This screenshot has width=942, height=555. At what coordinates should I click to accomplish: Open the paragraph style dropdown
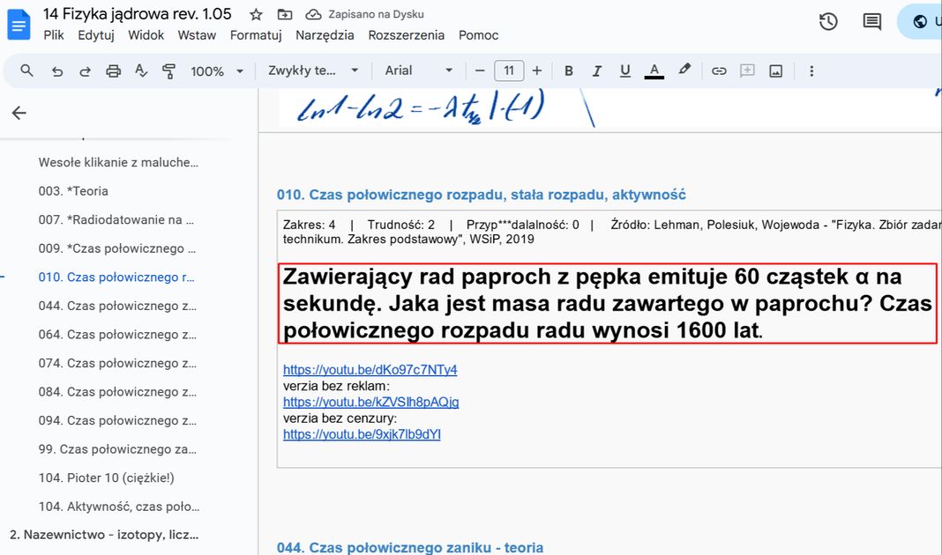coord(313,71)
